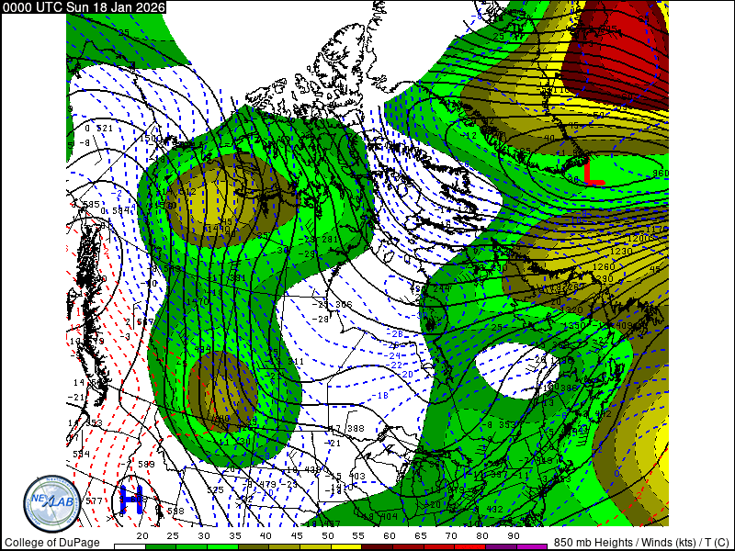Click the 1500 height contour label
The width and height of the screenshot is (735, 551).
coord(150,139)
